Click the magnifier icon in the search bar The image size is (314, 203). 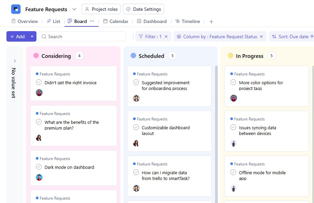pos(44,36)
